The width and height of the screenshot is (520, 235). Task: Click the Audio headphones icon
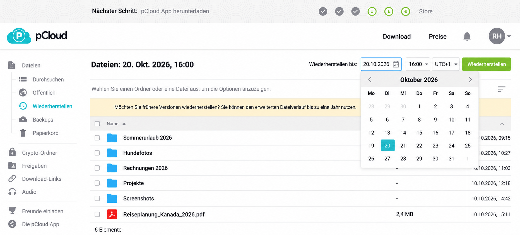point(12,192)
